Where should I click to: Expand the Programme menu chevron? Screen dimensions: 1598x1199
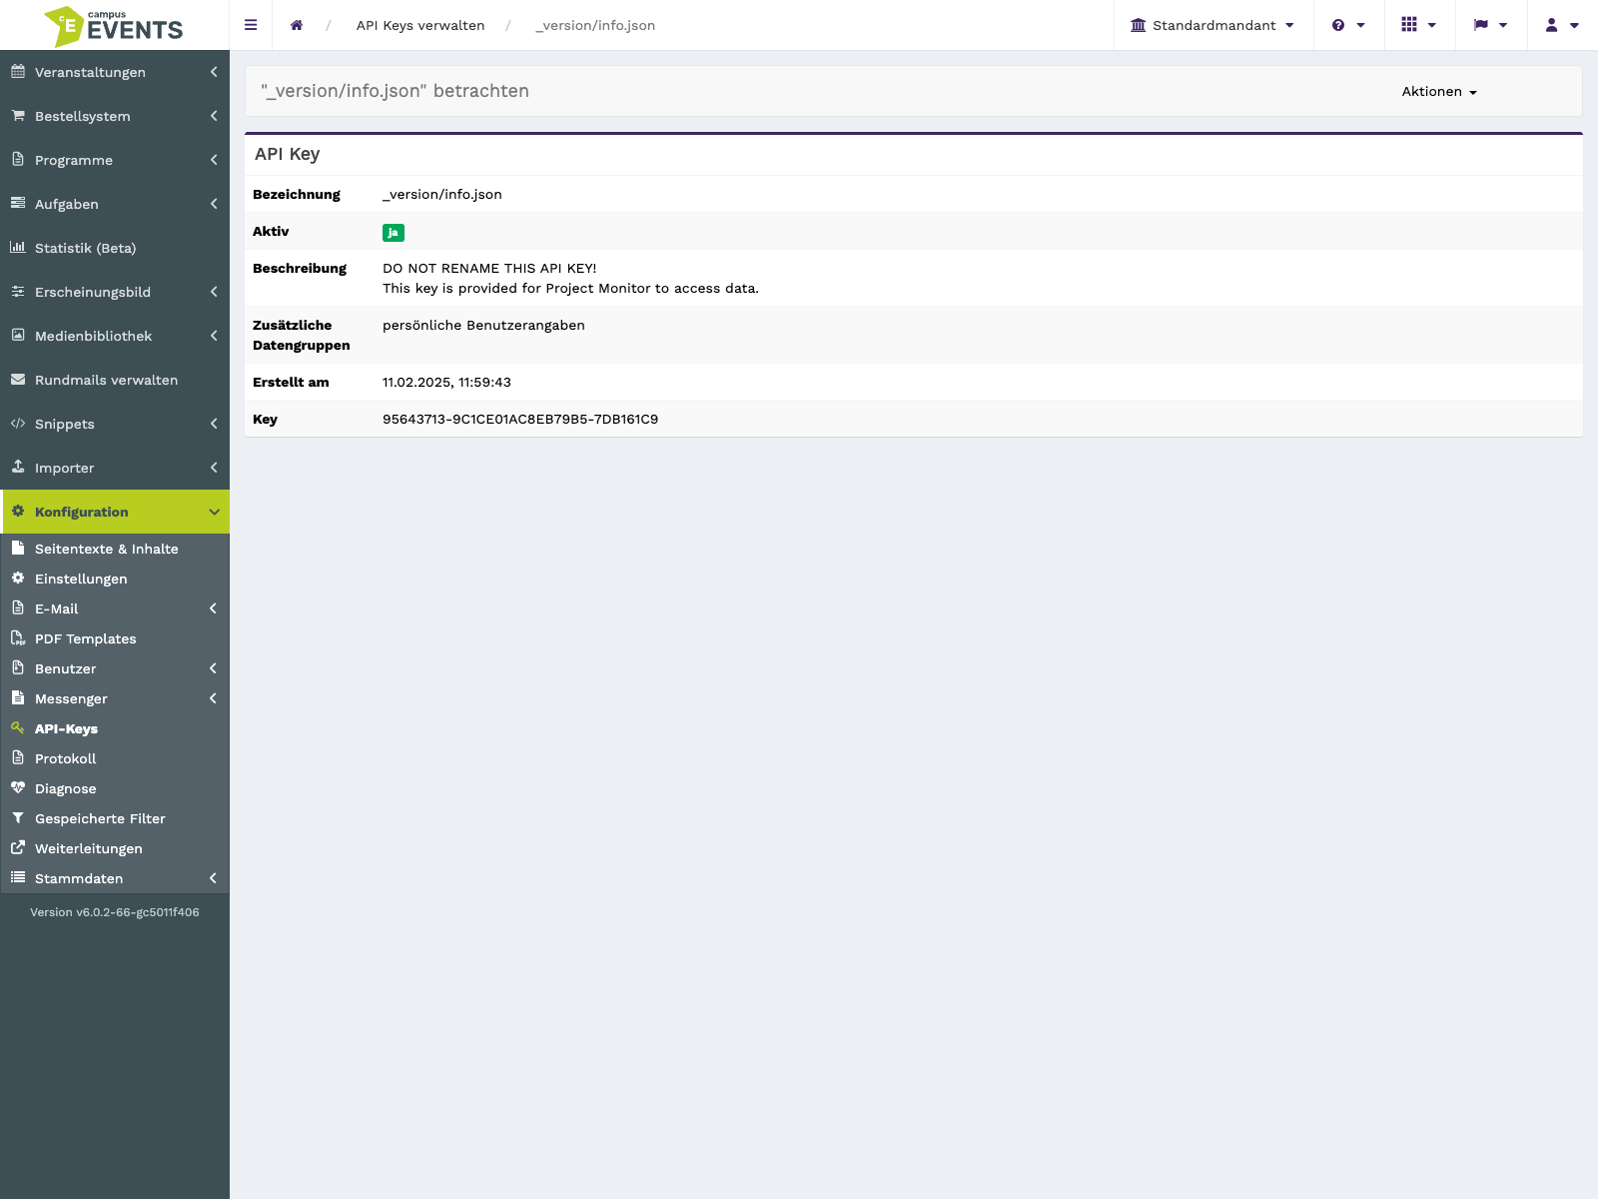tap(214, 160)
